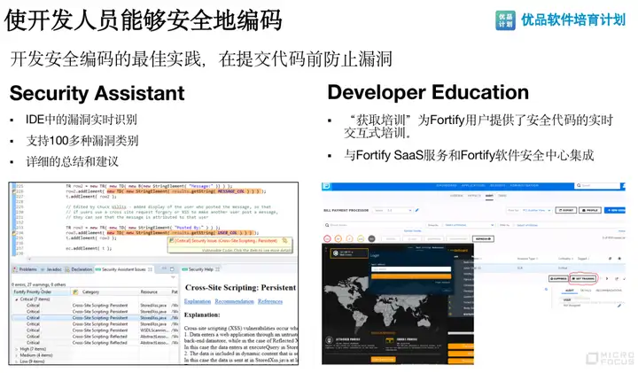
Task: Toggle the dark grey All severity circle
Action: 371,238
